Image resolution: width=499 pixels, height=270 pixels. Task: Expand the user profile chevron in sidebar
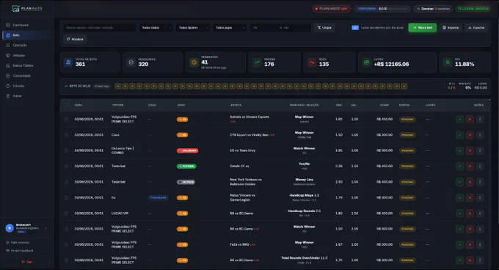[x=45, y=227]
